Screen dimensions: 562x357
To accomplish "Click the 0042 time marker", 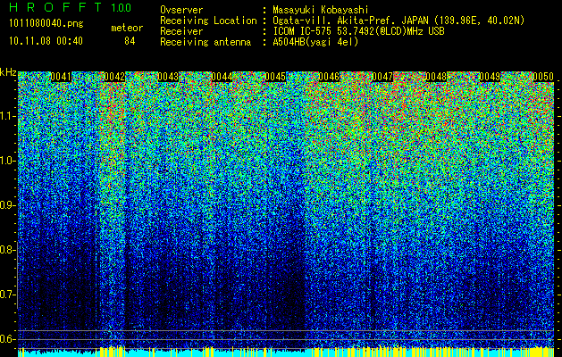I will [x=114, y=77].
